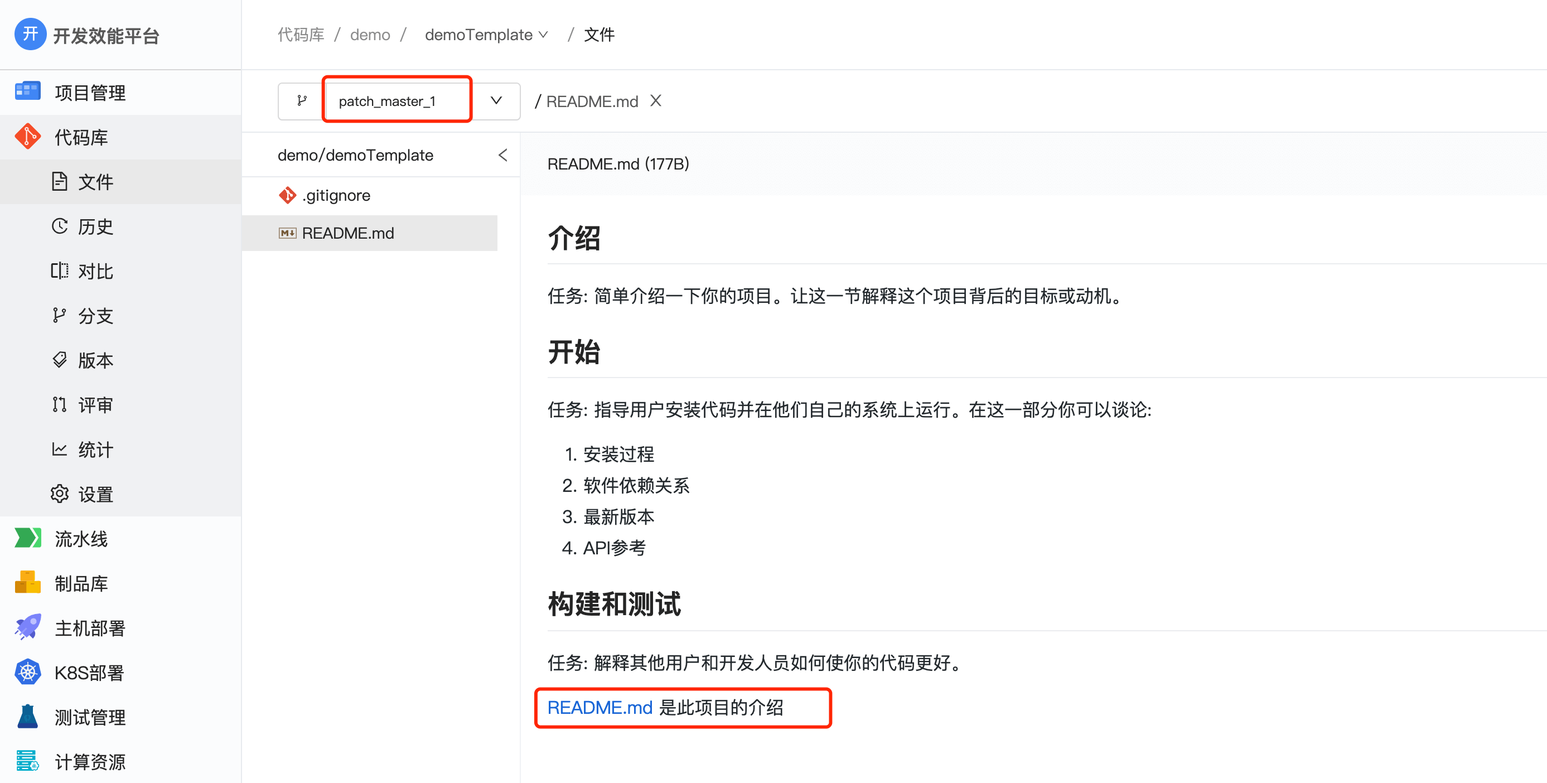This screenshot has height=783, width=1547.
Task: Select README.md in the file tree
Action: click(x=348, y=233)
